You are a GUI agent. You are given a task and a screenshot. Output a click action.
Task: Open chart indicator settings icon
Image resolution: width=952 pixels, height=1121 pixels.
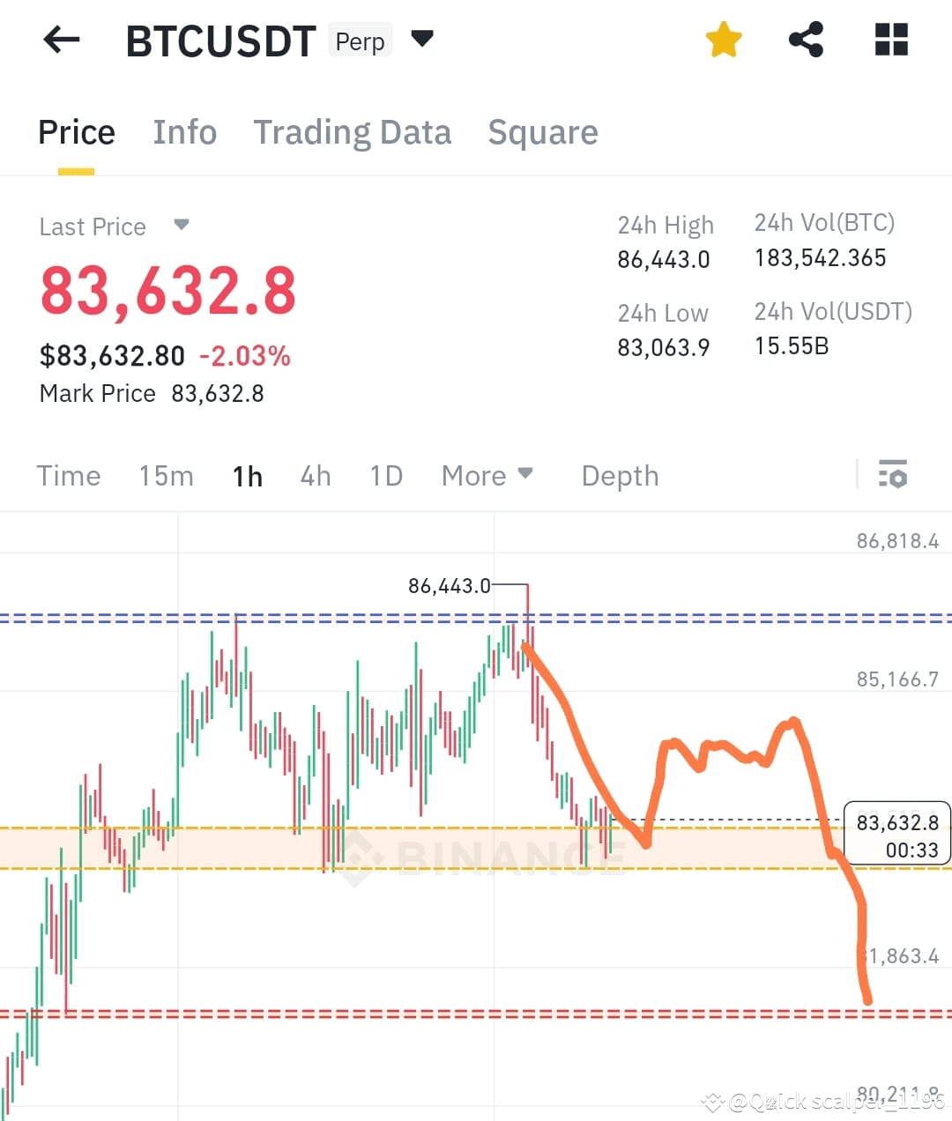(893, 475)
